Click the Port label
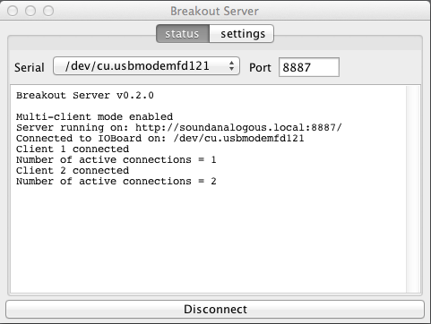The image size is (431, 324). 260,67
